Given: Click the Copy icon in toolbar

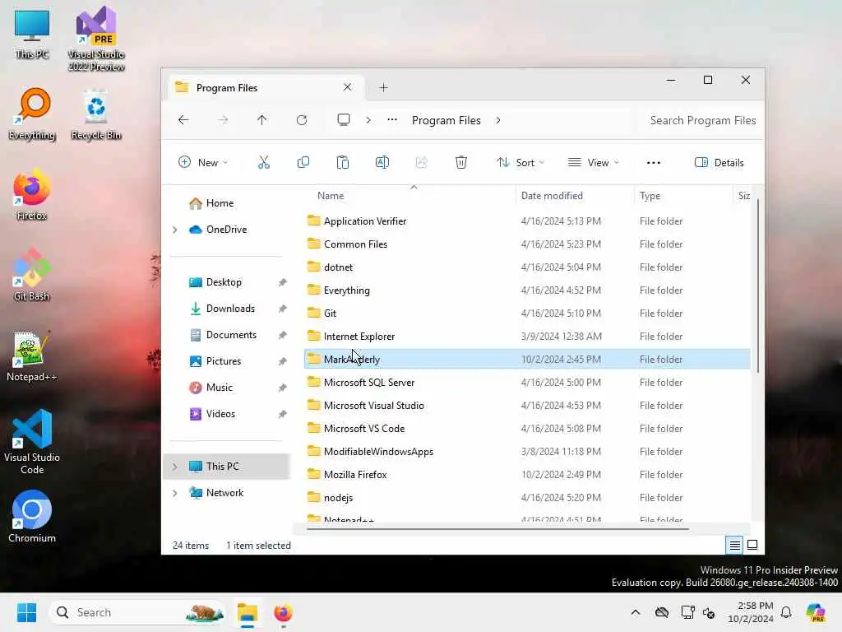Looking at the screenshot, I should (x=303, y=162).
